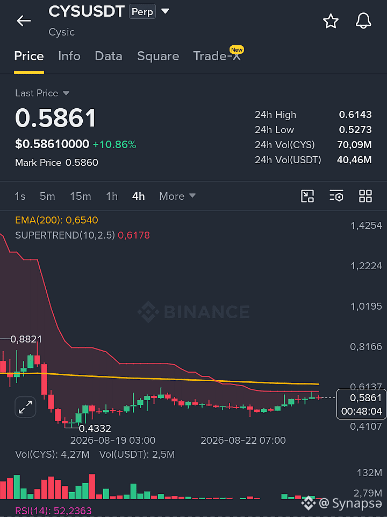Image resolution: width=387 pixels, height=517 pixels.
Task: Open the Trade-X tab
Action: pos(217,57)
